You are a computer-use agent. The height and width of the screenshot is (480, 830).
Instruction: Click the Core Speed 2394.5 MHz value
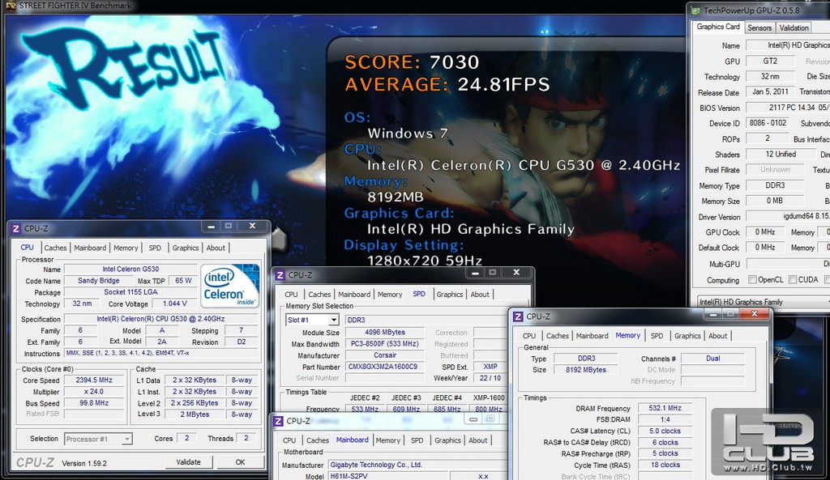tap(94, 380)
